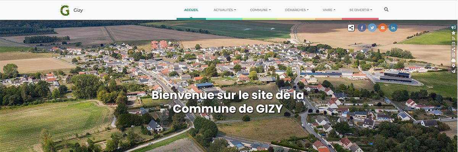The height and width of the screenshot is (152, 458).
Task: Open the Se Divertir menu
Action: pos(361,10)
